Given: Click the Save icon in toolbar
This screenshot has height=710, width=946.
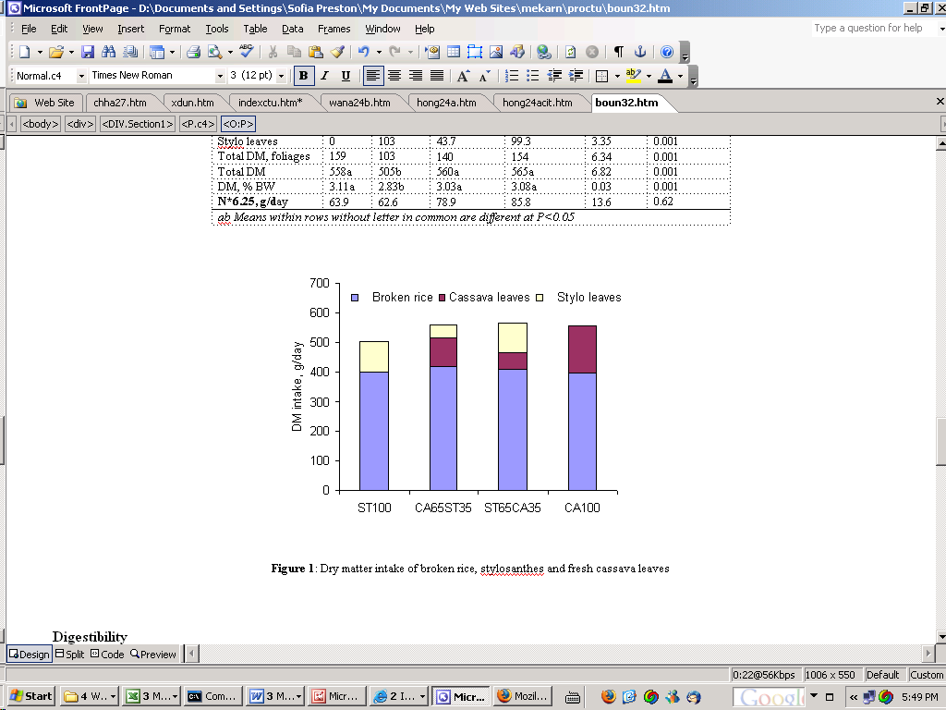Looking at the screenshot, I should point(88,52).
